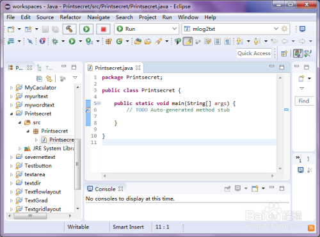Click the New Java Package icon
The width and height of the screenshot is (320, 237).
point(109,41)
